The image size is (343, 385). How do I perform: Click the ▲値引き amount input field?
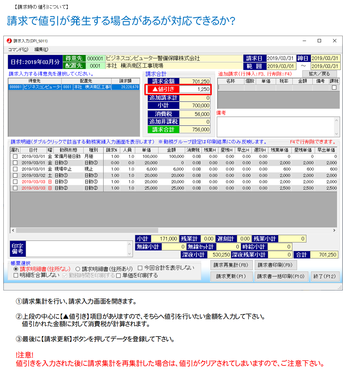click(x=195, y=90)
